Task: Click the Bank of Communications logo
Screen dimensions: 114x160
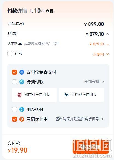Action: tap(66, 95)
